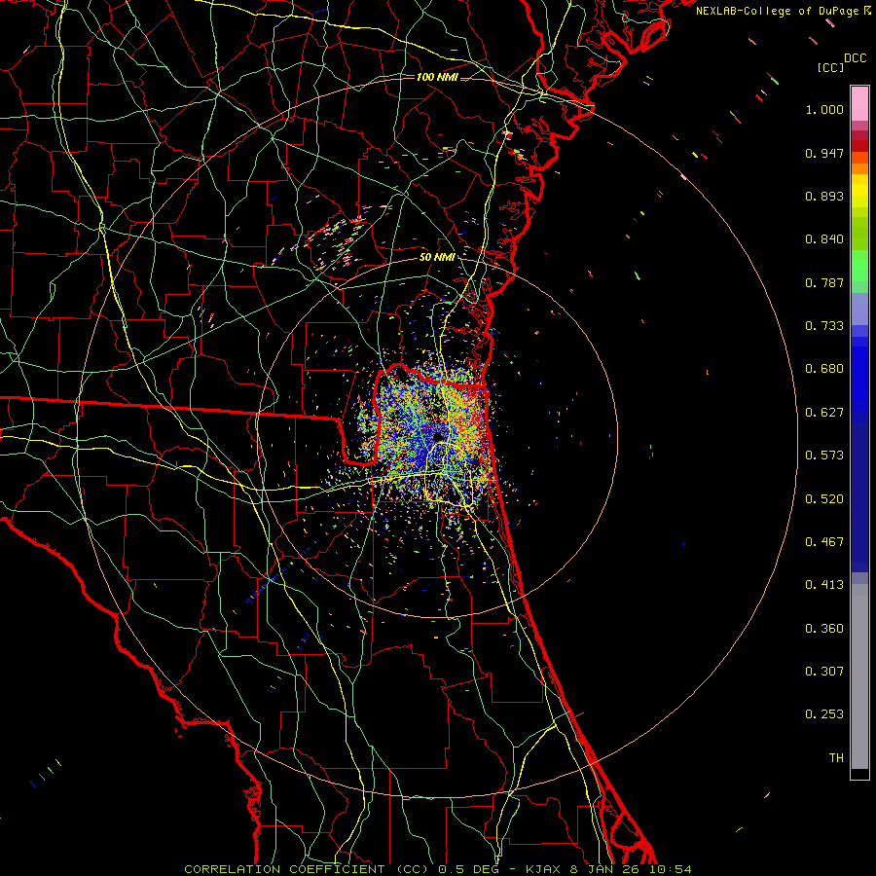
Task: Click the 0.573 color scale value
Action: point(824,456)
